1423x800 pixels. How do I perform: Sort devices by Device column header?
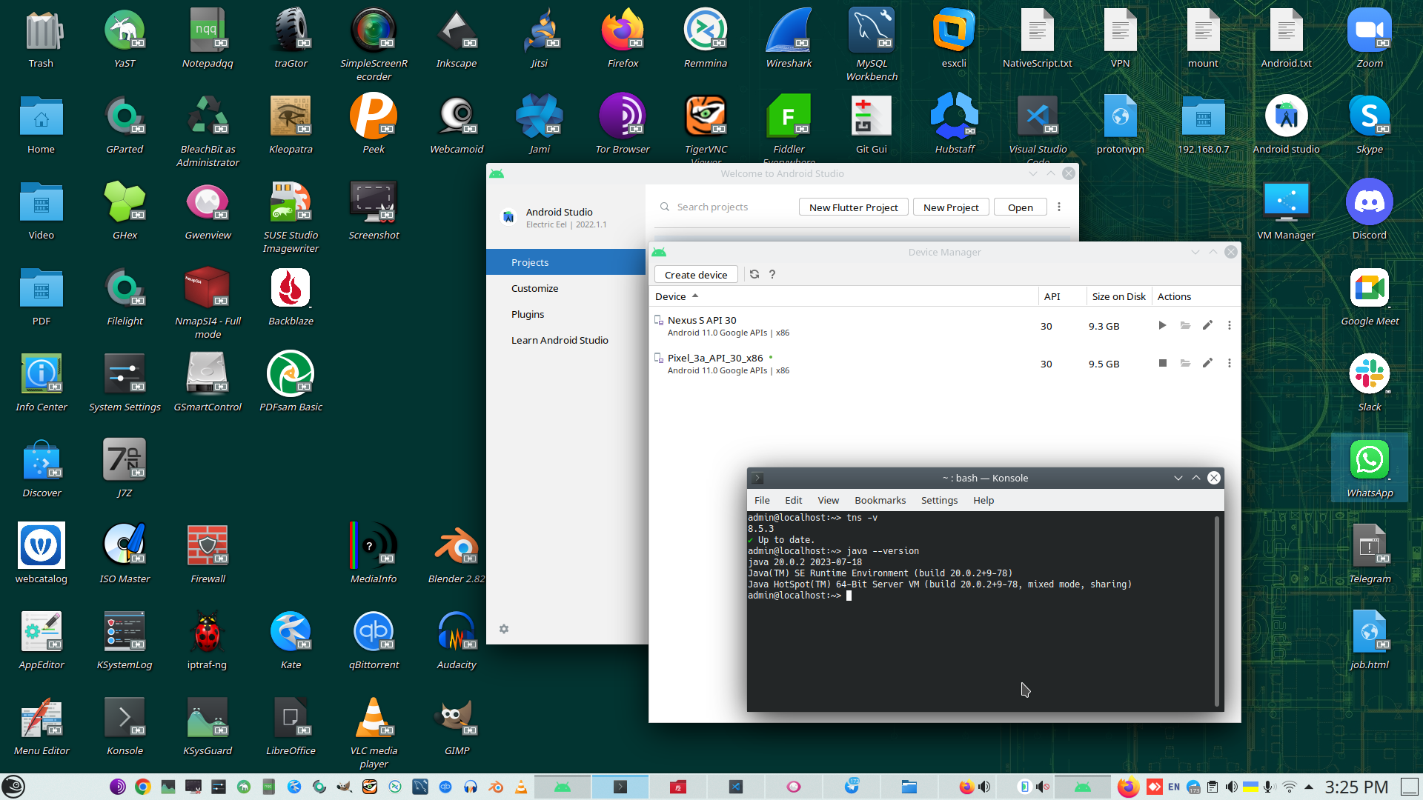(671, 296)
